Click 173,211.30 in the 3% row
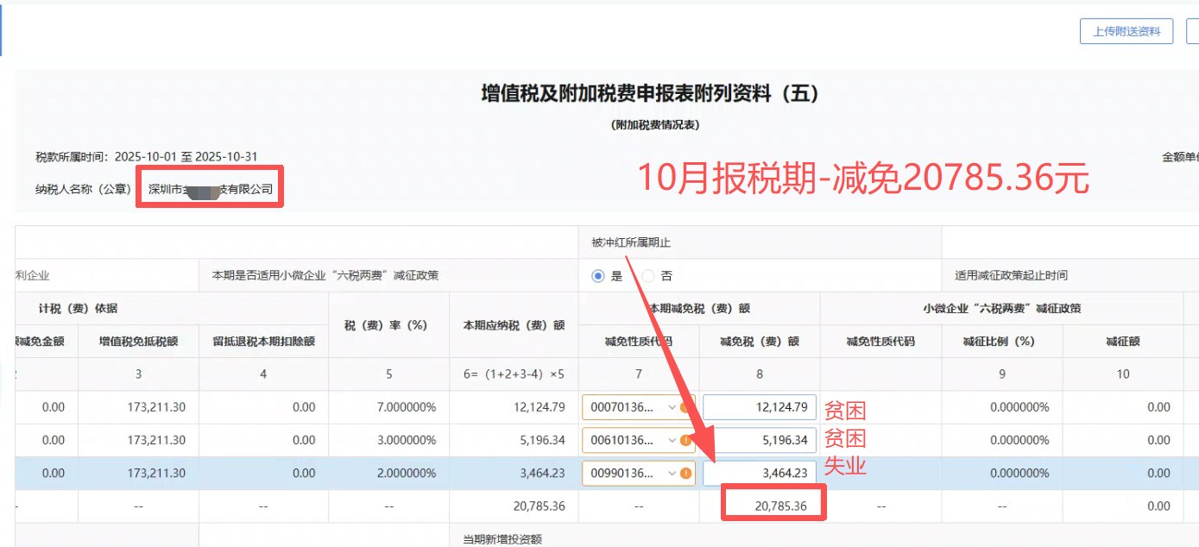This screenshot has width=1199, height=547. (156, 440)
